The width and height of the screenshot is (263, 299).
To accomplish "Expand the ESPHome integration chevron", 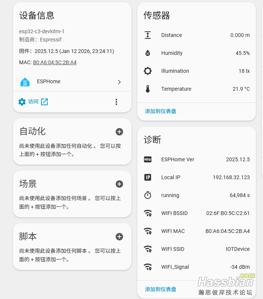I will pos(119,82).
